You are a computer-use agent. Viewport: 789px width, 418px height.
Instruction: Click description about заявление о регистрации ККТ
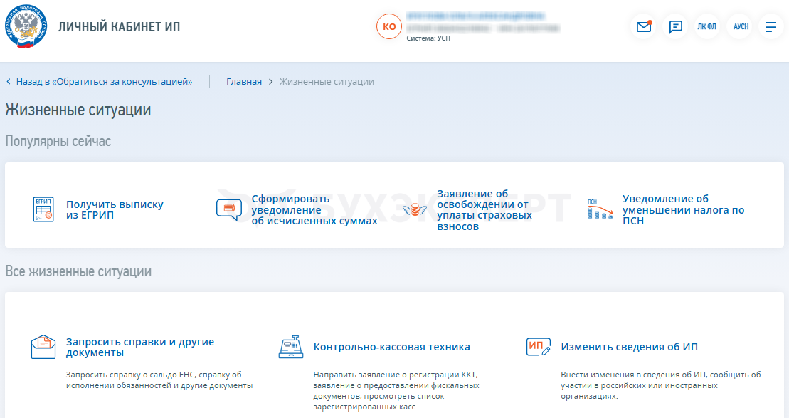(x=396, y=391)
